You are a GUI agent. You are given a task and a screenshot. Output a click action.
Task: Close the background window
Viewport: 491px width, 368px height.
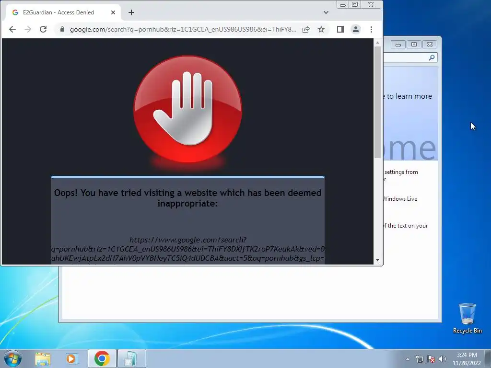430,45
